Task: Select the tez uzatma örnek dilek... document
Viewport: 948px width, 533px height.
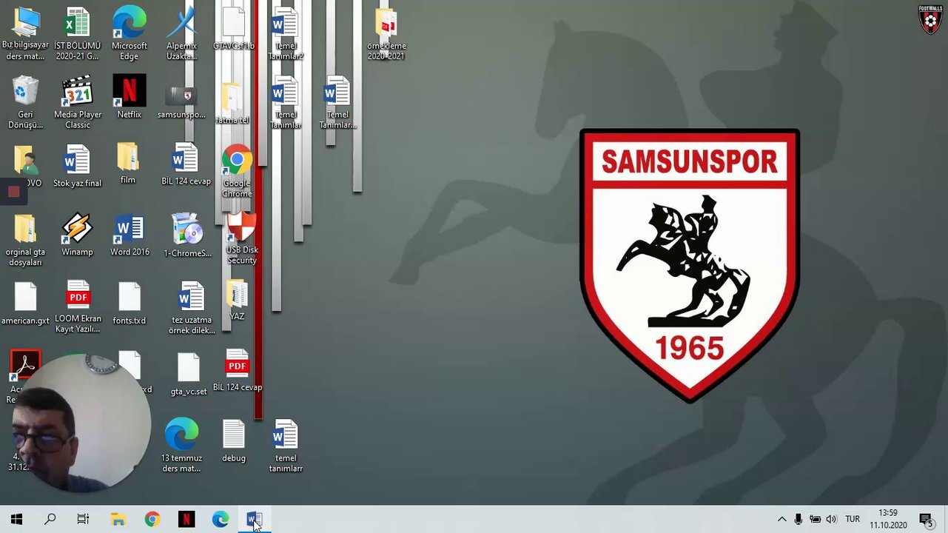Action: 191,308
